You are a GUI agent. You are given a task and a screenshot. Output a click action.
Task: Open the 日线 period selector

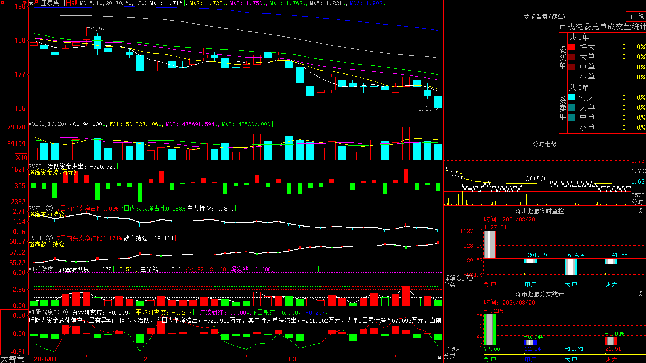point(71,3)
